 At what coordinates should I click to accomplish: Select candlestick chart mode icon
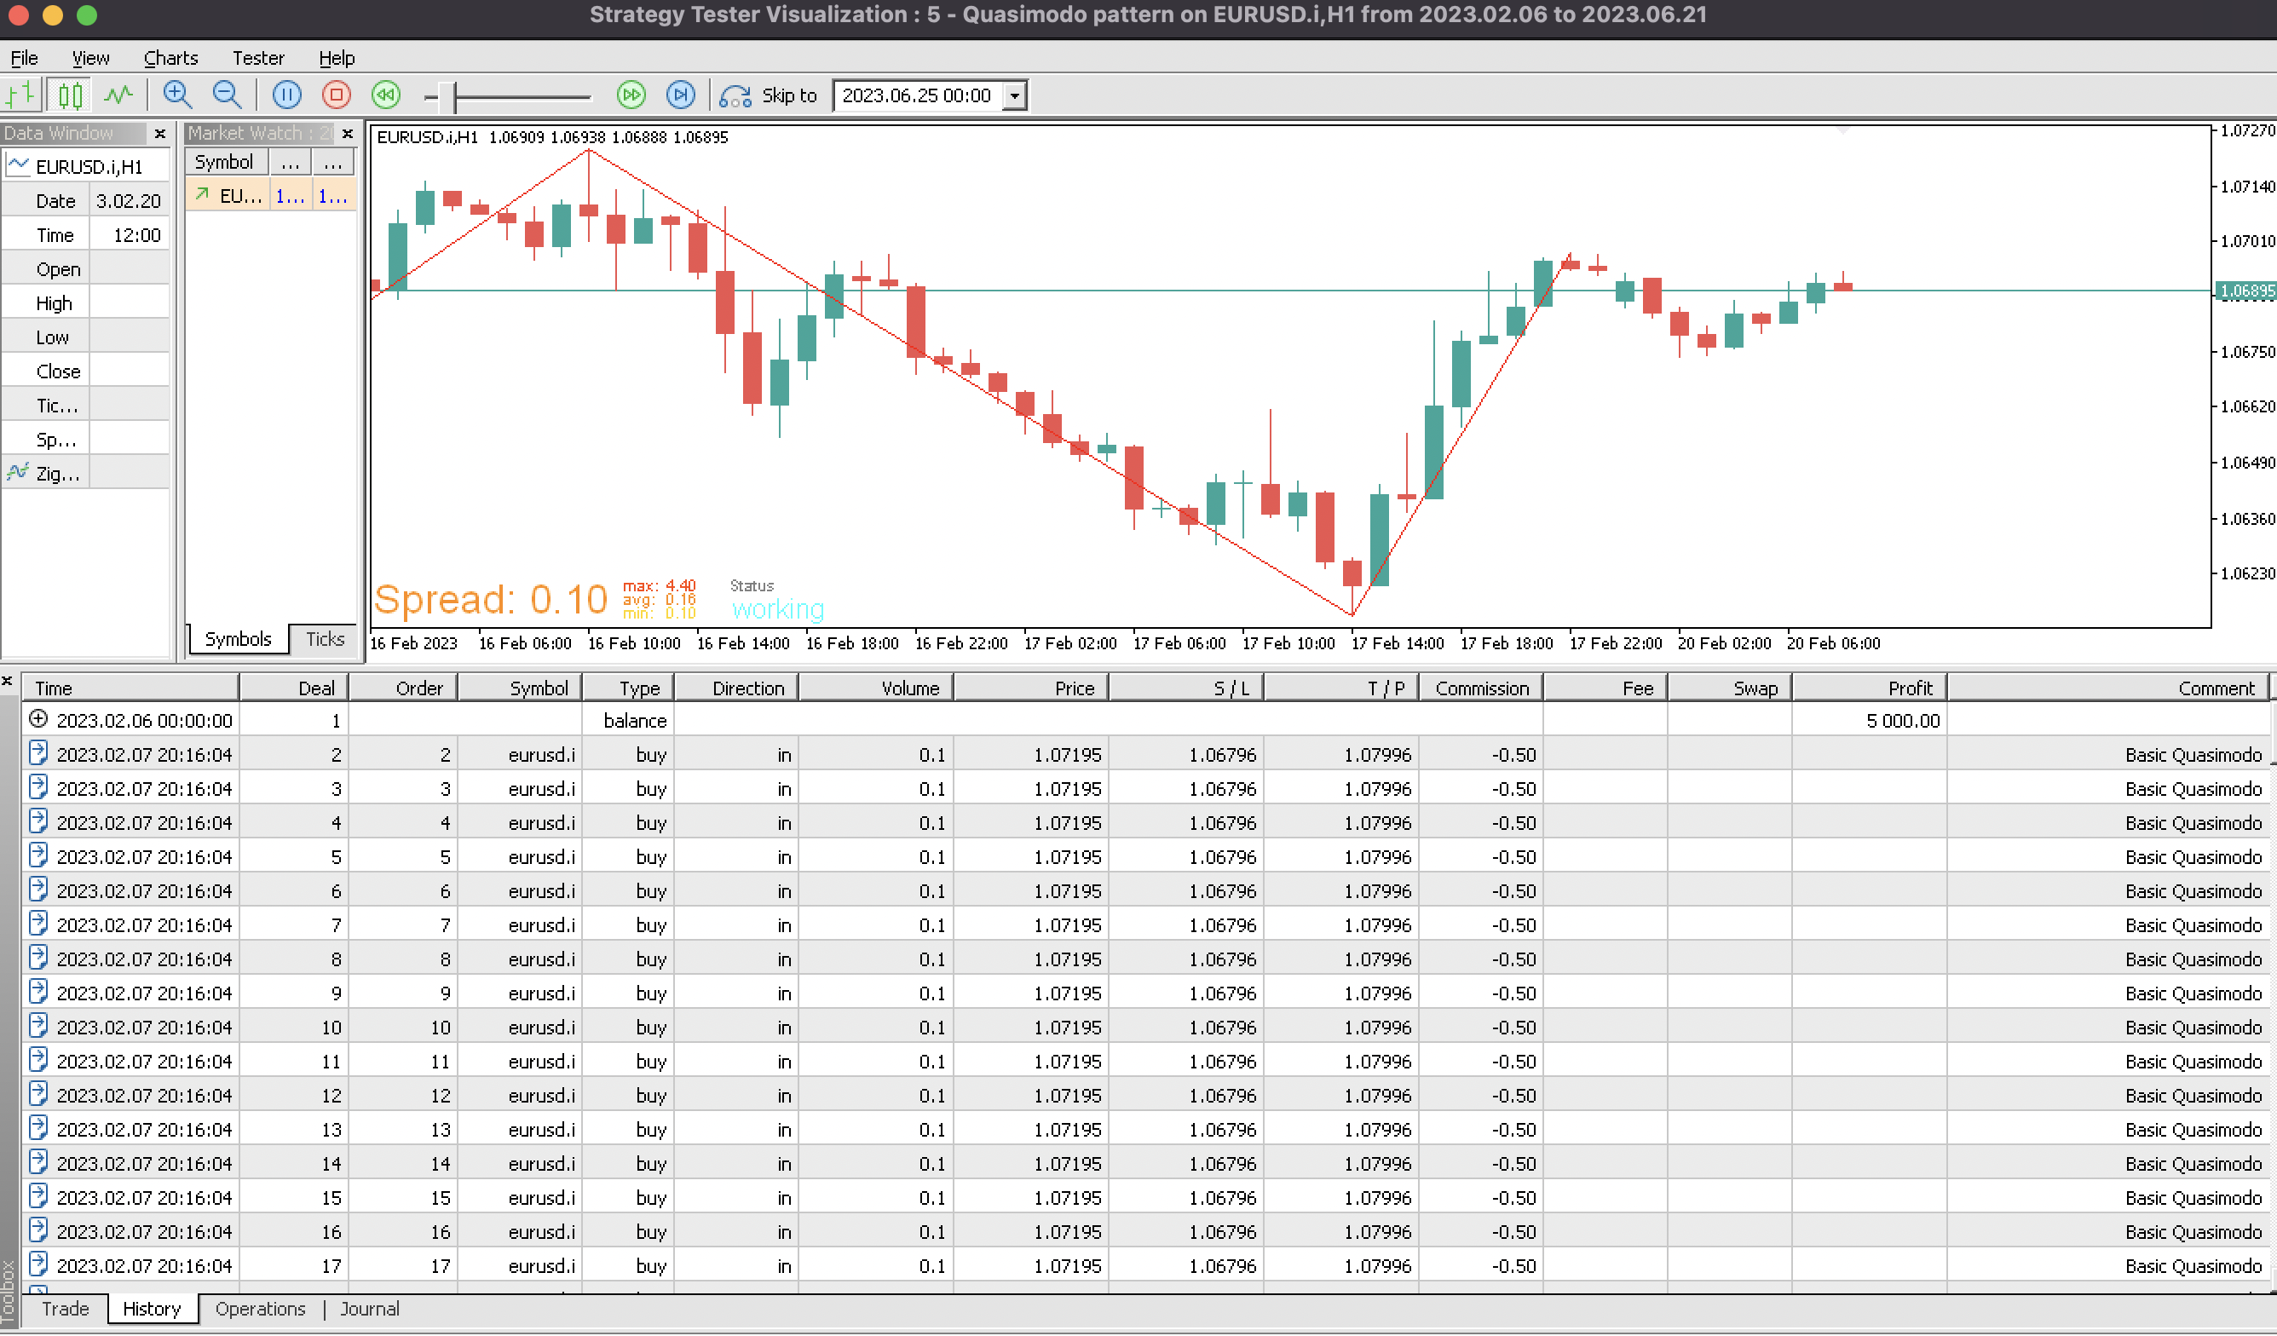click(70, 95)
